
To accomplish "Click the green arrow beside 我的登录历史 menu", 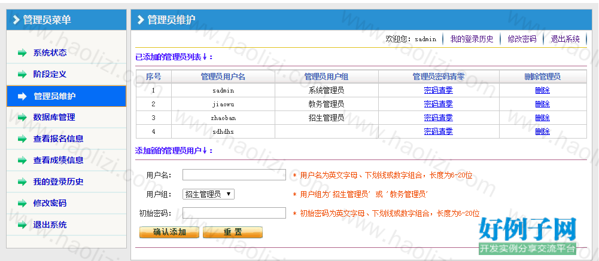I will coord(23,182).
